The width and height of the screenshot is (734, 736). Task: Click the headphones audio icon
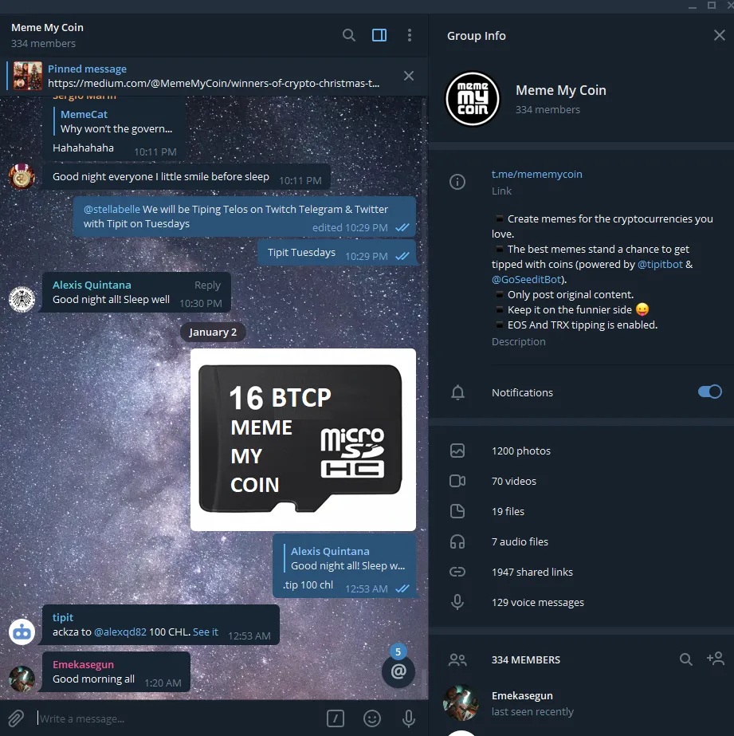pos(457,541)
